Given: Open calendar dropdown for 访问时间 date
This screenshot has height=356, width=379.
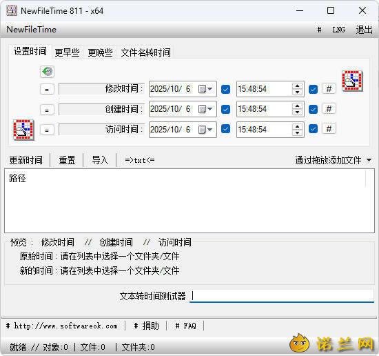Looking at the screenshot, I should coord(205,130).
